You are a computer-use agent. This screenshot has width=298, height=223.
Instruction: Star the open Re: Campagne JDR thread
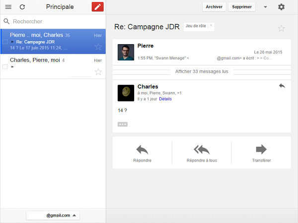tap(281, 28)
